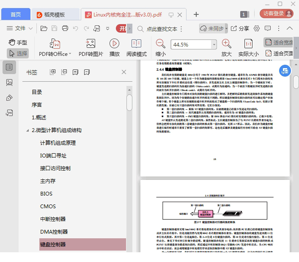Click the save document icon
299x262 pixels.
click(55, 28)
